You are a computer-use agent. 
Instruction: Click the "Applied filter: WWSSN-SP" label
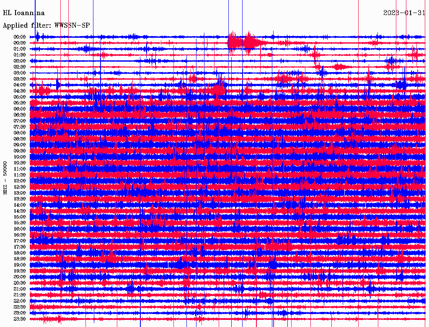46,26
